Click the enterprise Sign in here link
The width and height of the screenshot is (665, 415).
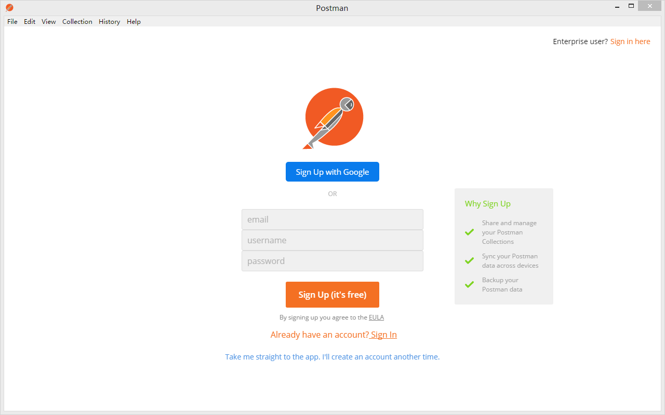[630, 41]
